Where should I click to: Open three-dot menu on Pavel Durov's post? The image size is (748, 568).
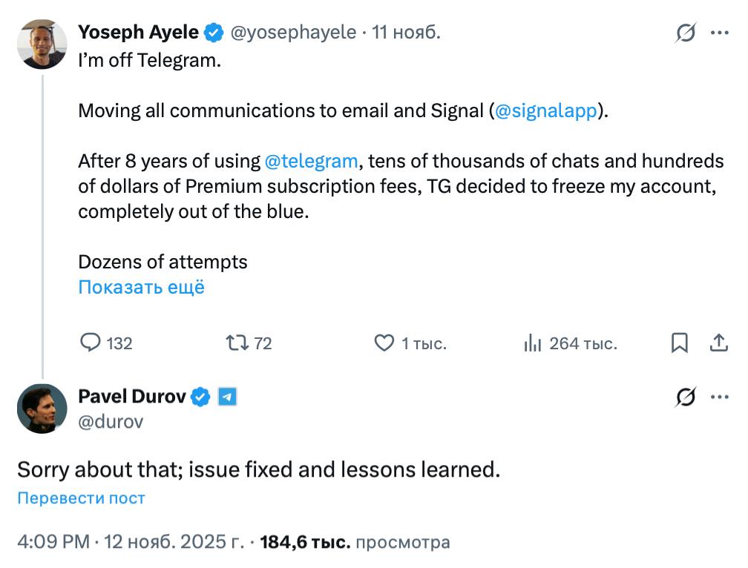pyautogui.click(x=720, y=397)
